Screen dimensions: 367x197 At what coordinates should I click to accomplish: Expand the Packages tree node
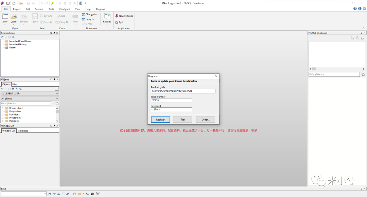3,121
